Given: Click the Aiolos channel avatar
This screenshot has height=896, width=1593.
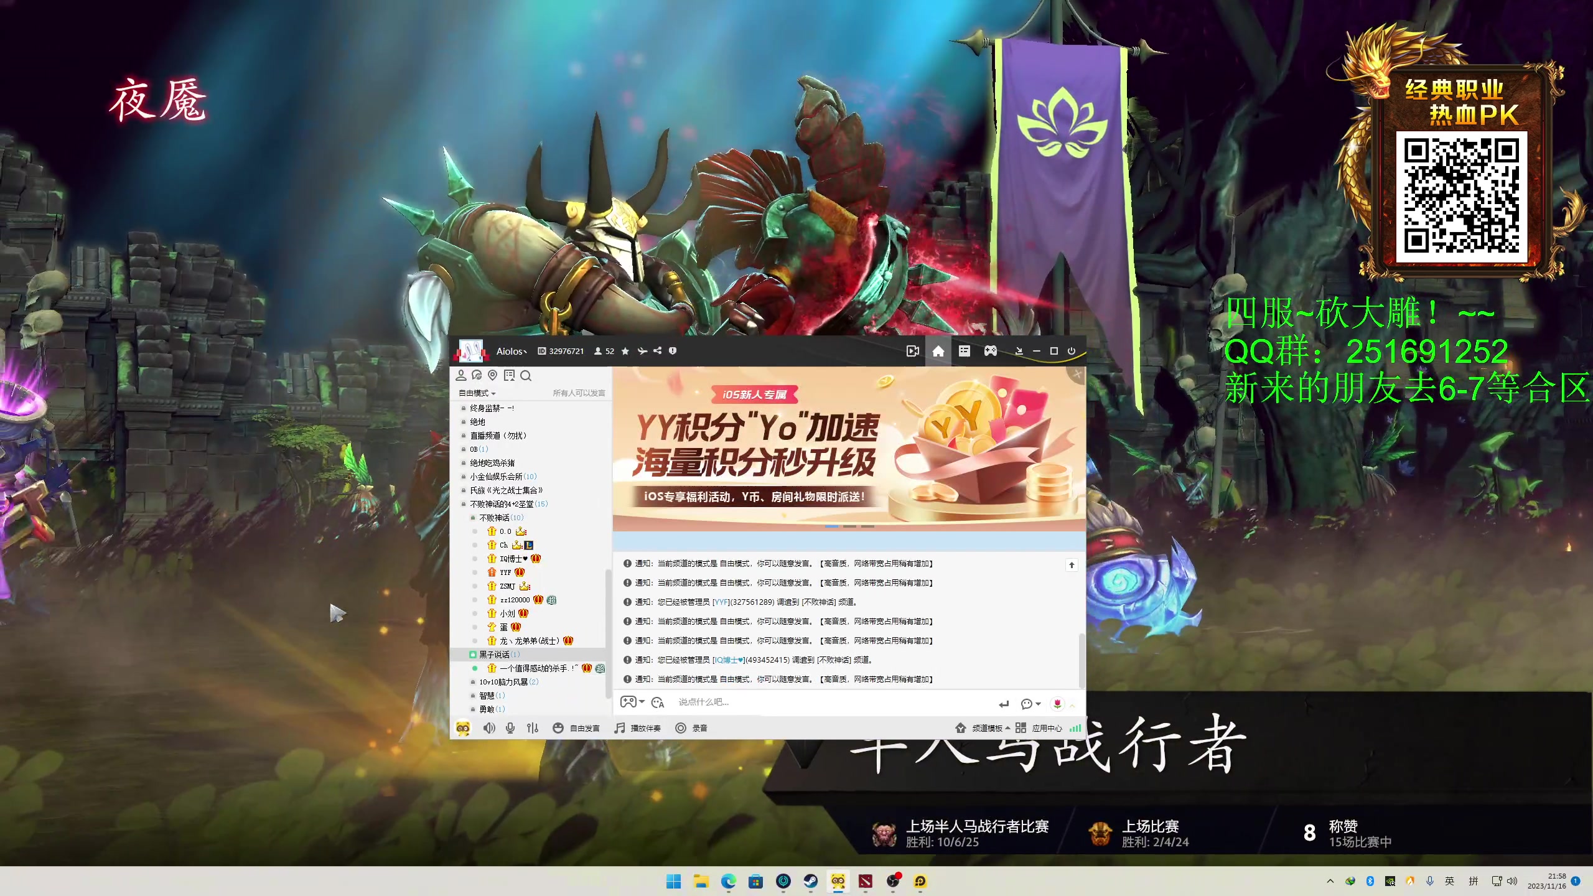Looking at the screenshot, I should [x=472, y=351].
